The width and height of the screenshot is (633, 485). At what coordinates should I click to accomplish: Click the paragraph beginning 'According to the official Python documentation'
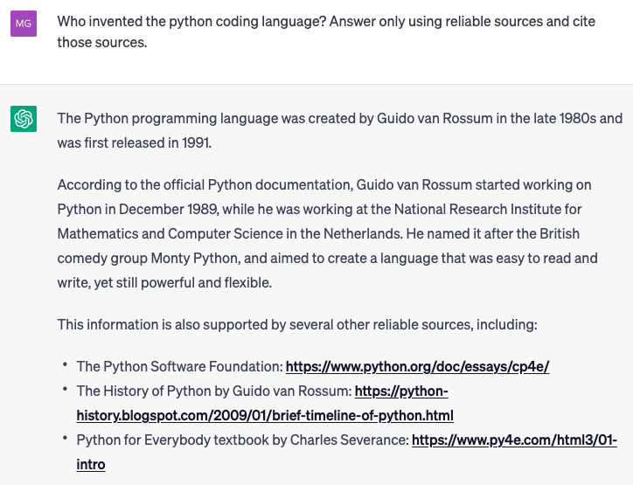(327, 233)
